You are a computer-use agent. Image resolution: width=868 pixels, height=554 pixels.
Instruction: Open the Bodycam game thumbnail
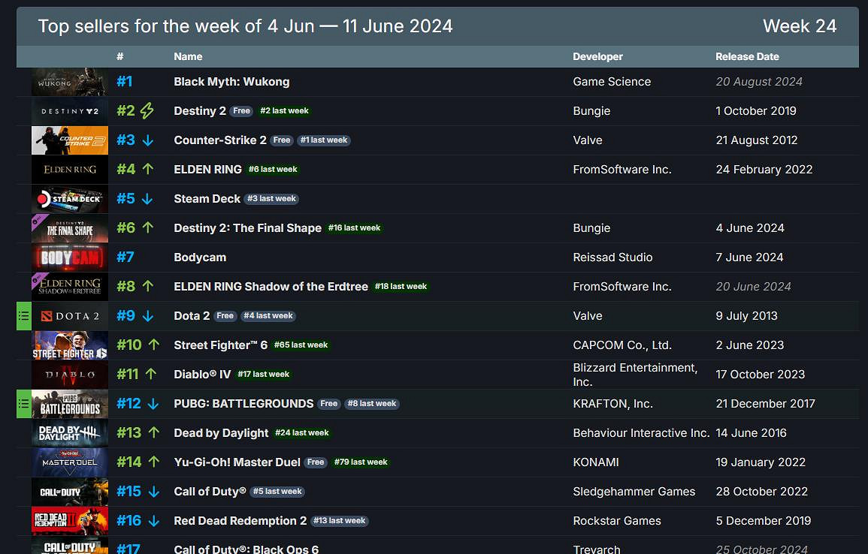tap(70, 257)
